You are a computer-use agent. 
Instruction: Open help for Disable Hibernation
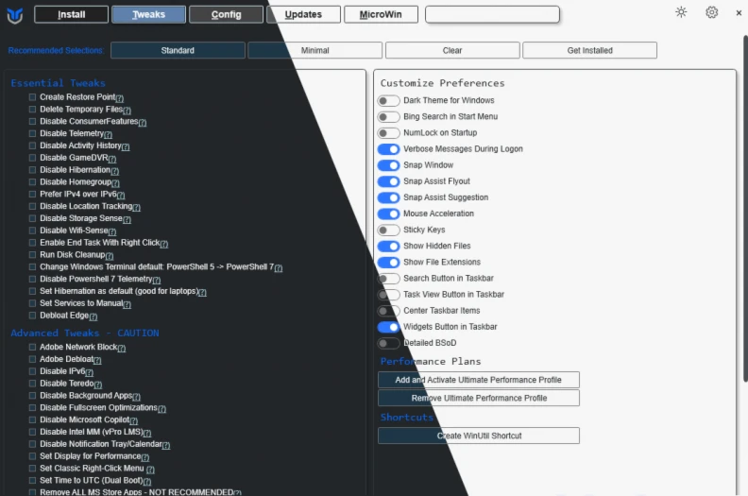point(115,171)
